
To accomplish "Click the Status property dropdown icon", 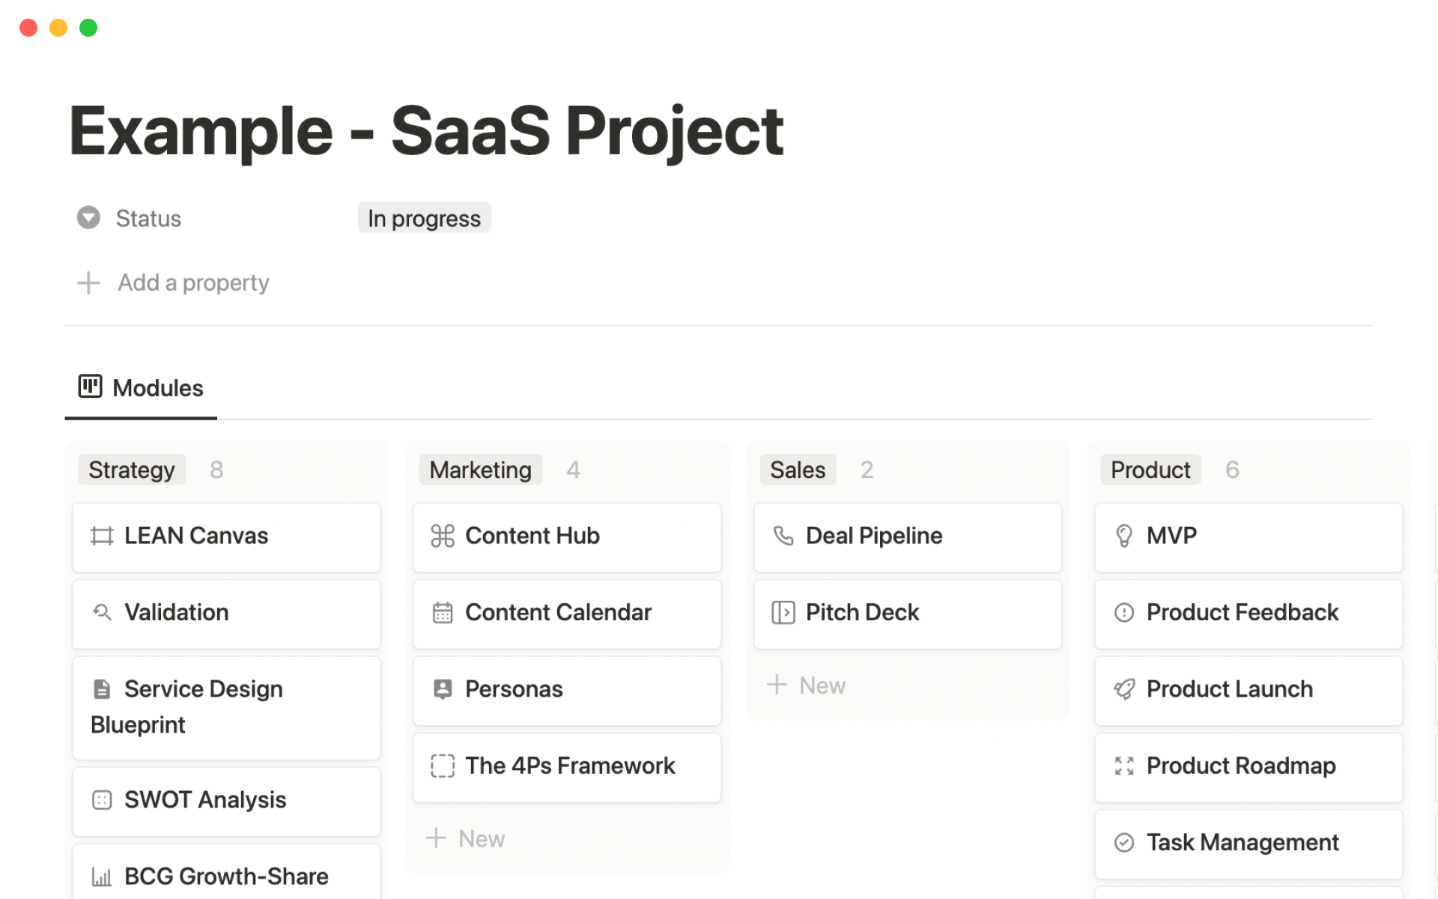I will pos(88,218).
